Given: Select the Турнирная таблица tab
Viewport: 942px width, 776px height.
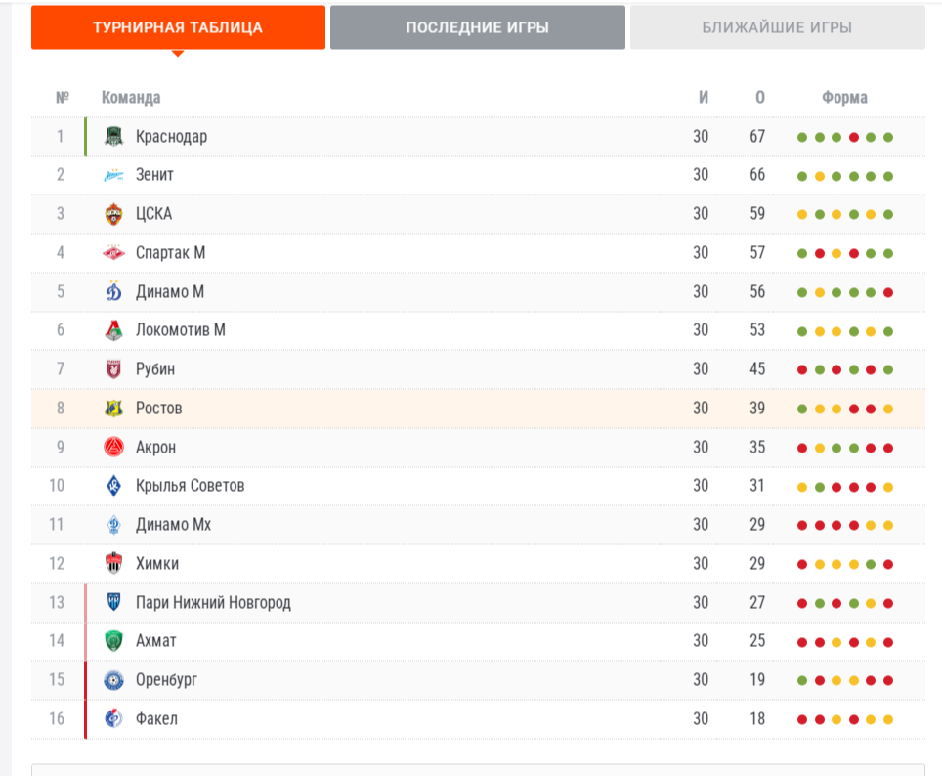Looking at the screenshot, I should click(178, 27).
